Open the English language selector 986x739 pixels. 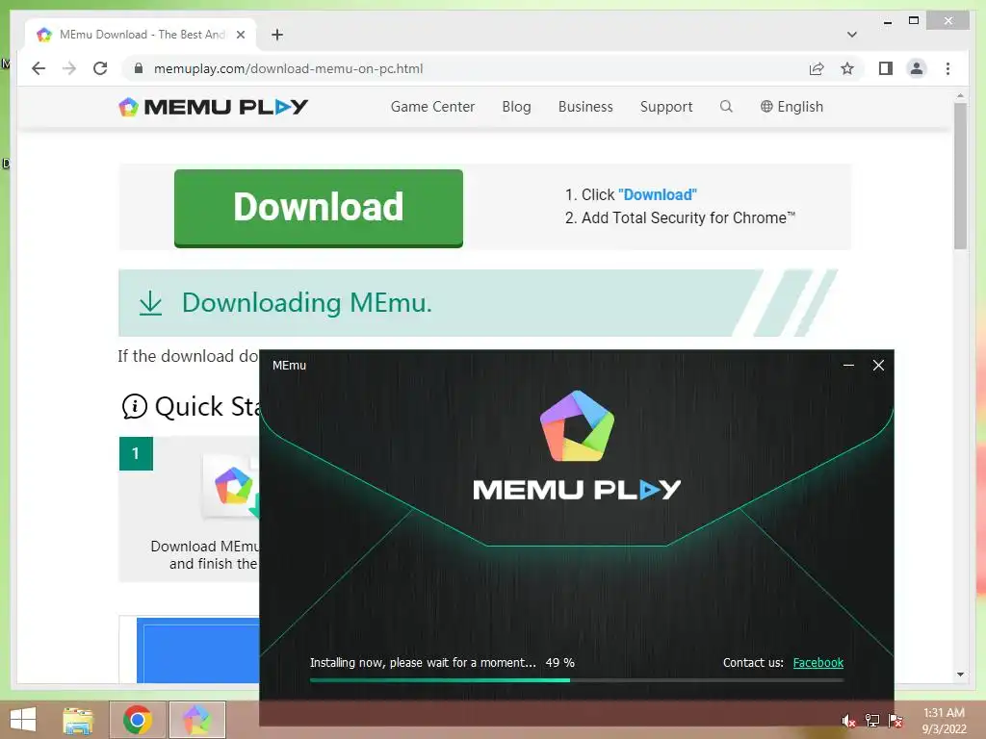tap(791, 107)
